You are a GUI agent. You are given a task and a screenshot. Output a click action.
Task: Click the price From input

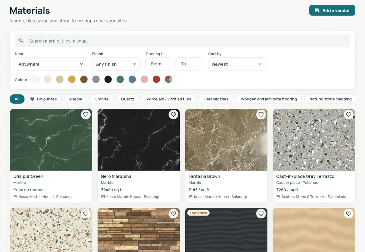(159, 64)
